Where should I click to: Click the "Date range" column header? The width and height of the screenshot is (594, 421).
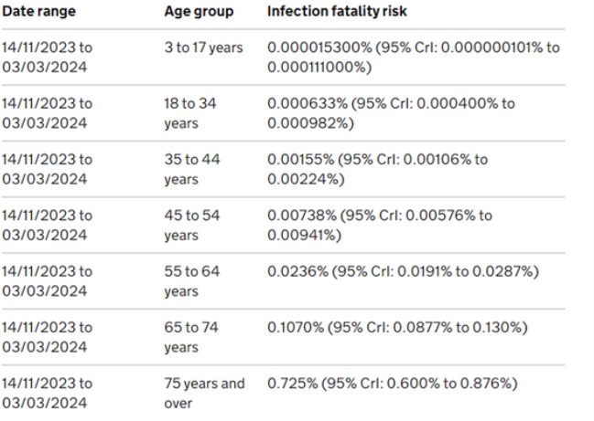38,12
